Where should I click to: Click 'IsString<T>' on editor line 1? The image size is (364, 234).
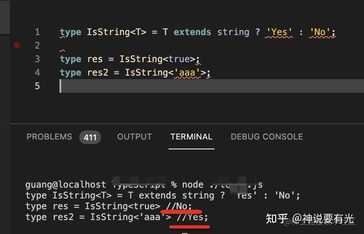(117, 32)
